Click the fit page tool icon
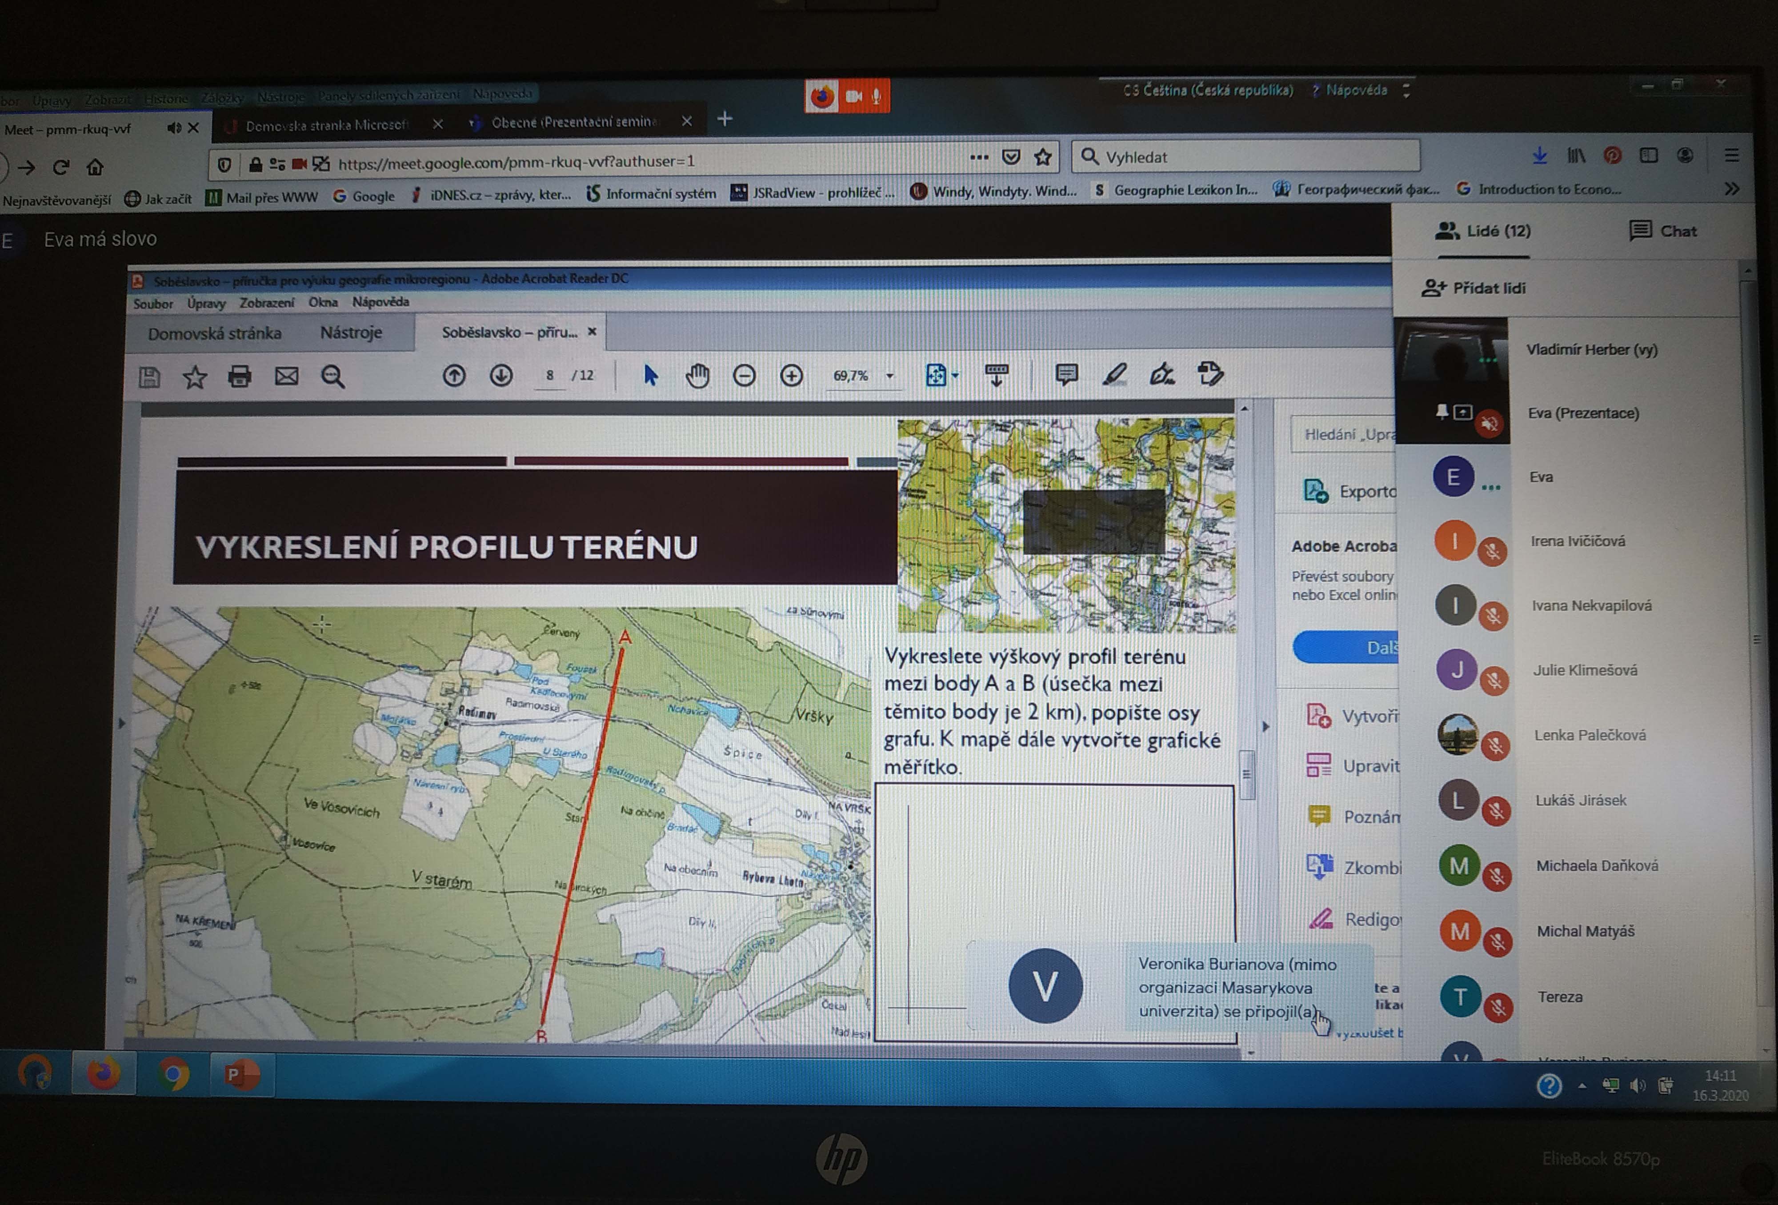 pos(936,375)
